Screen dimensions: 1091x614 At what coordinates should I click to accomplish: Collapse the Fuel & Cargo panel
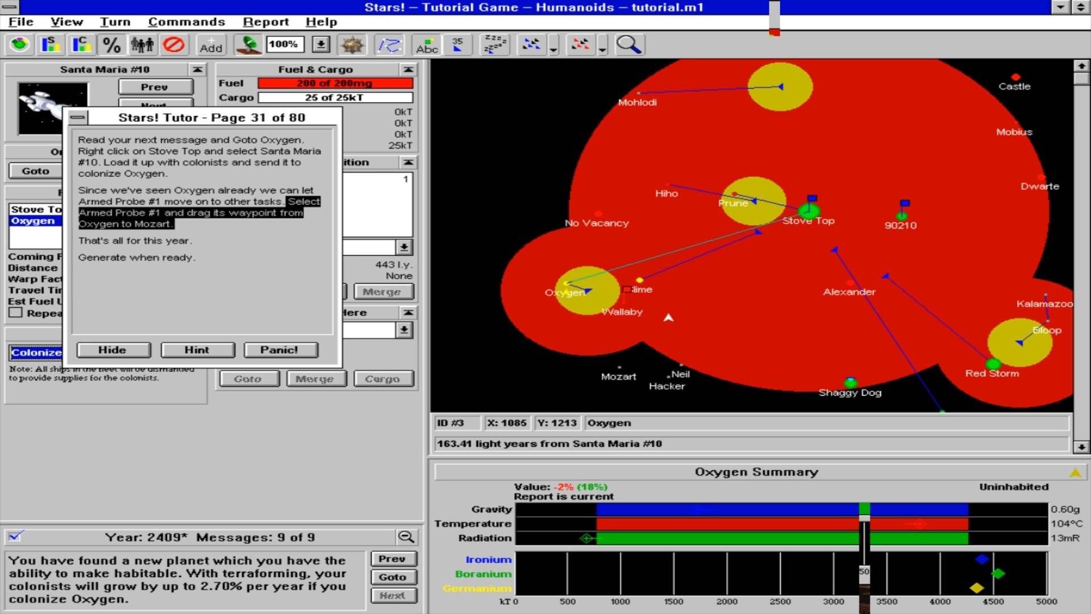408,69
